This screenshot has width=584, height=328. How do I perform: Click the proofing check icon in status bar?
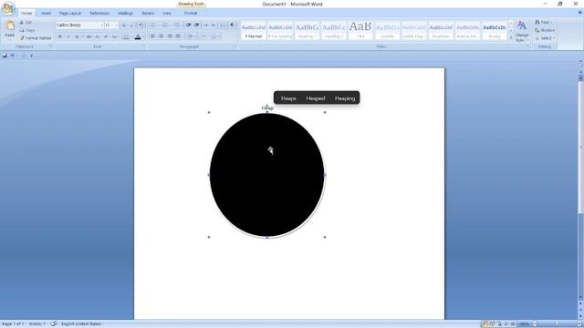click(x=54, y=324)
